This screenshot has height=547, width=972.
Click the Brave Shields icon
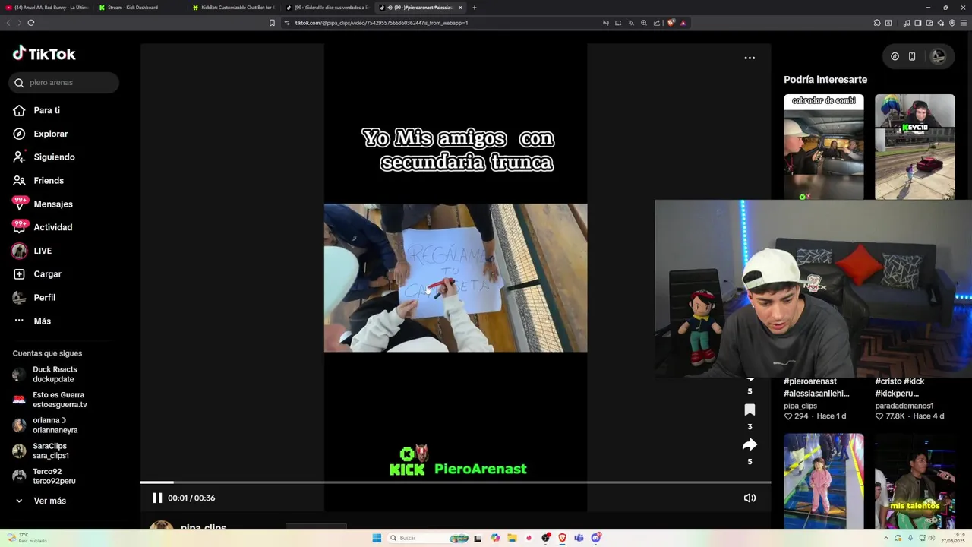pos(671,23)
